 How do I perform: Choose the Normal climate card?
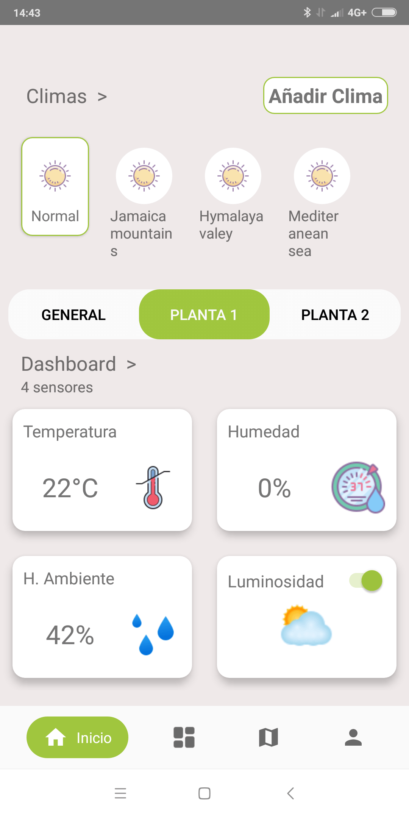55,186
